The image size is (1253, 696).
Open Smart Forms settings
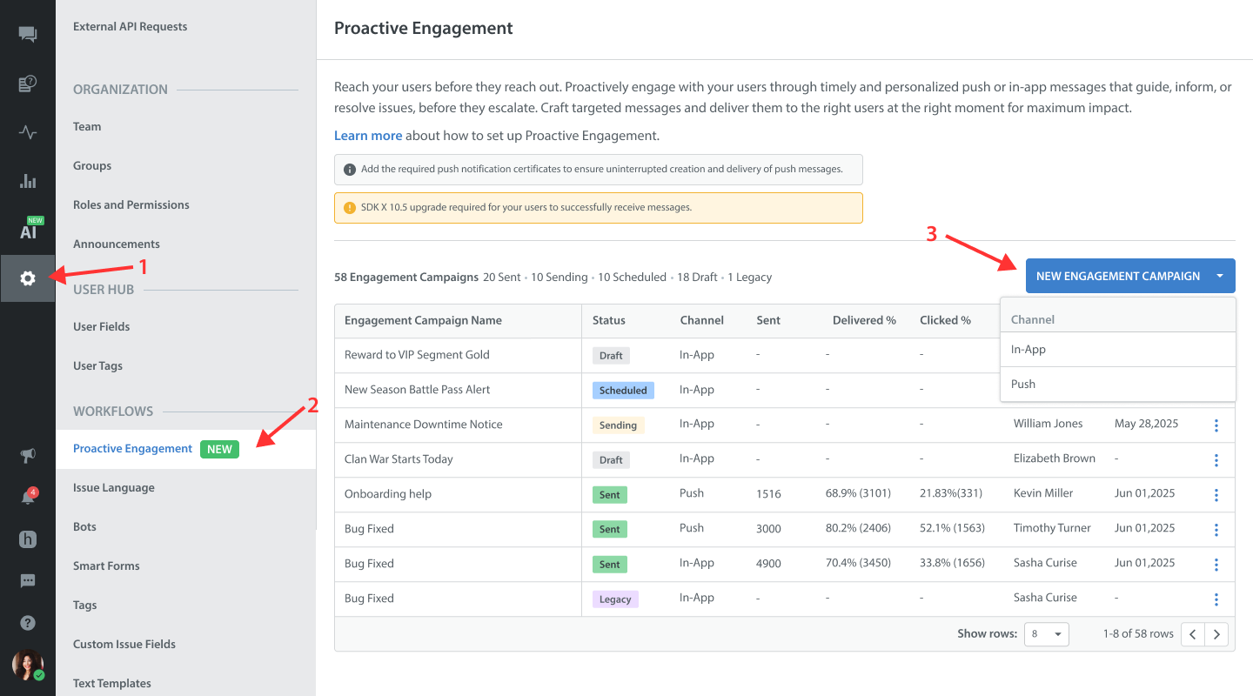[x=106, y=566]
